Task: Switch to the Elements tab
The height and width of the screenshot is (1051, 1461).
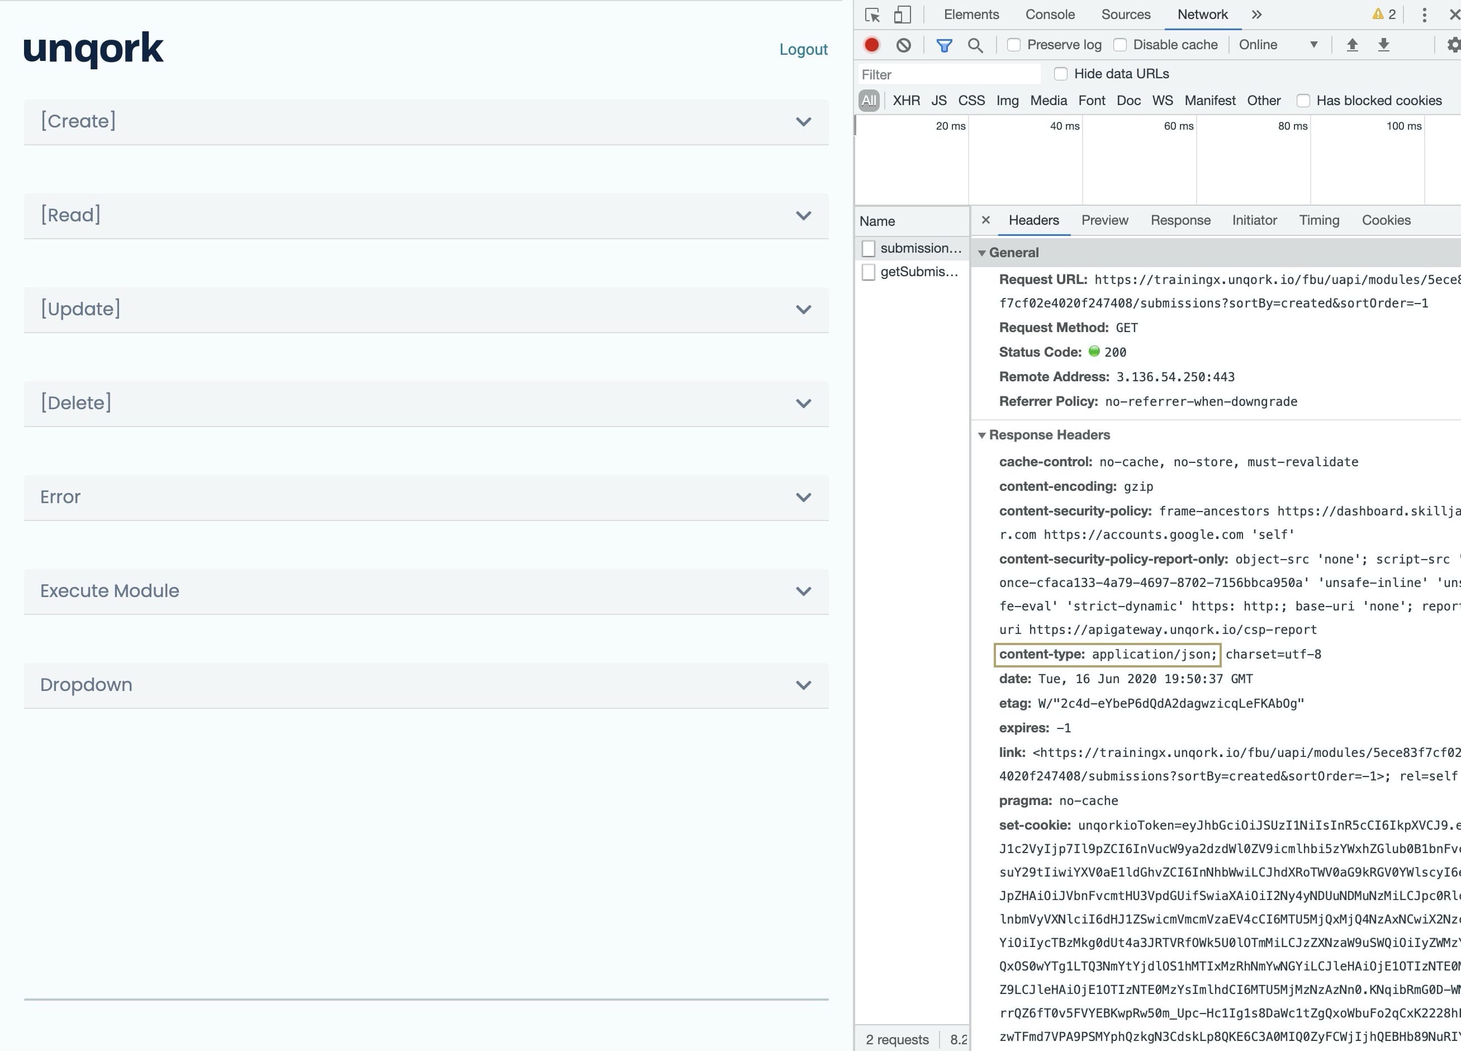Action: click(x=971, y=15)
